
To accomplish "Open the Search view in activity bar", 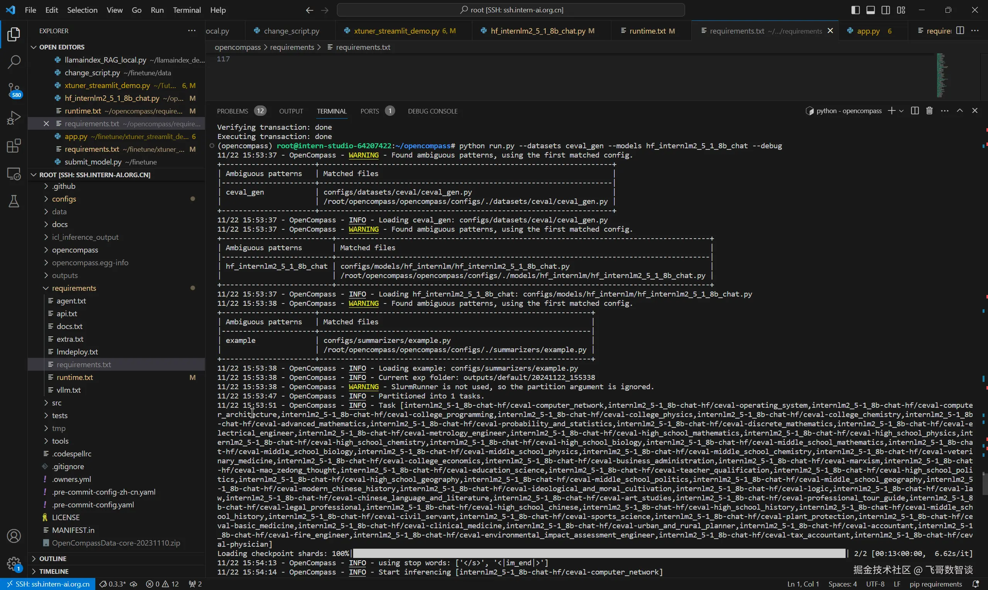I will pyautogui.click(x=14, y=62).
